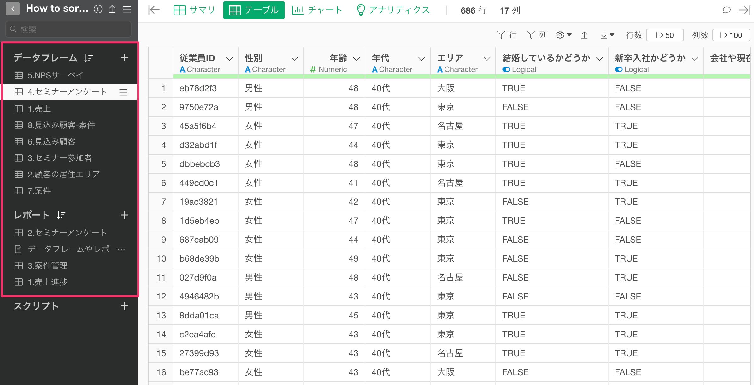754x385 pixels.
Task: Click cell dbbebcb3 in the table
Action: tap(205, 164)
